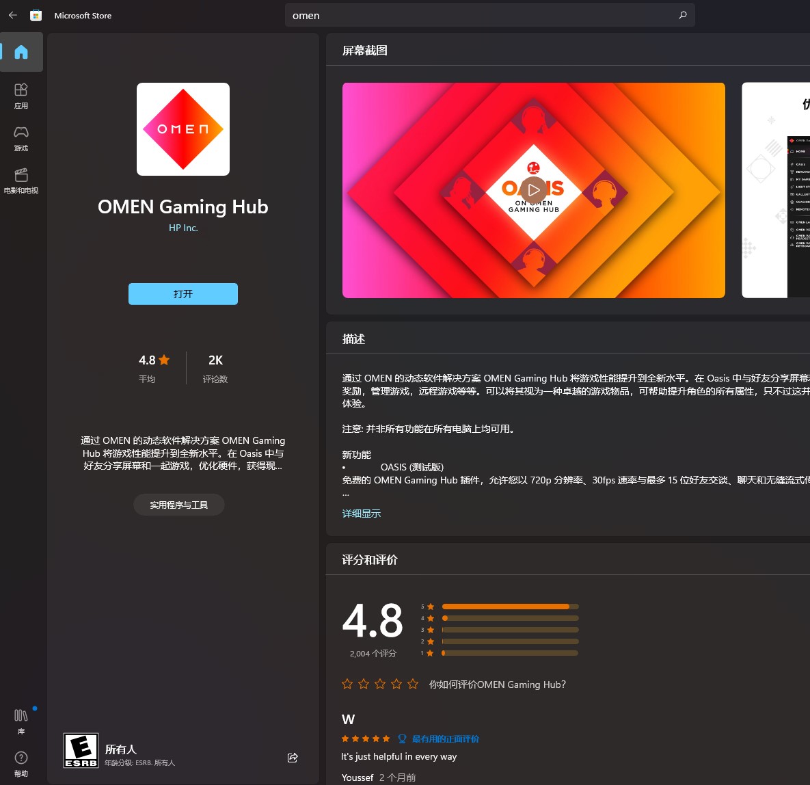The width and height of the screenshot is (810, 785).
Task: Open the second screenshot thumbnail
Action: pos(775,190)
